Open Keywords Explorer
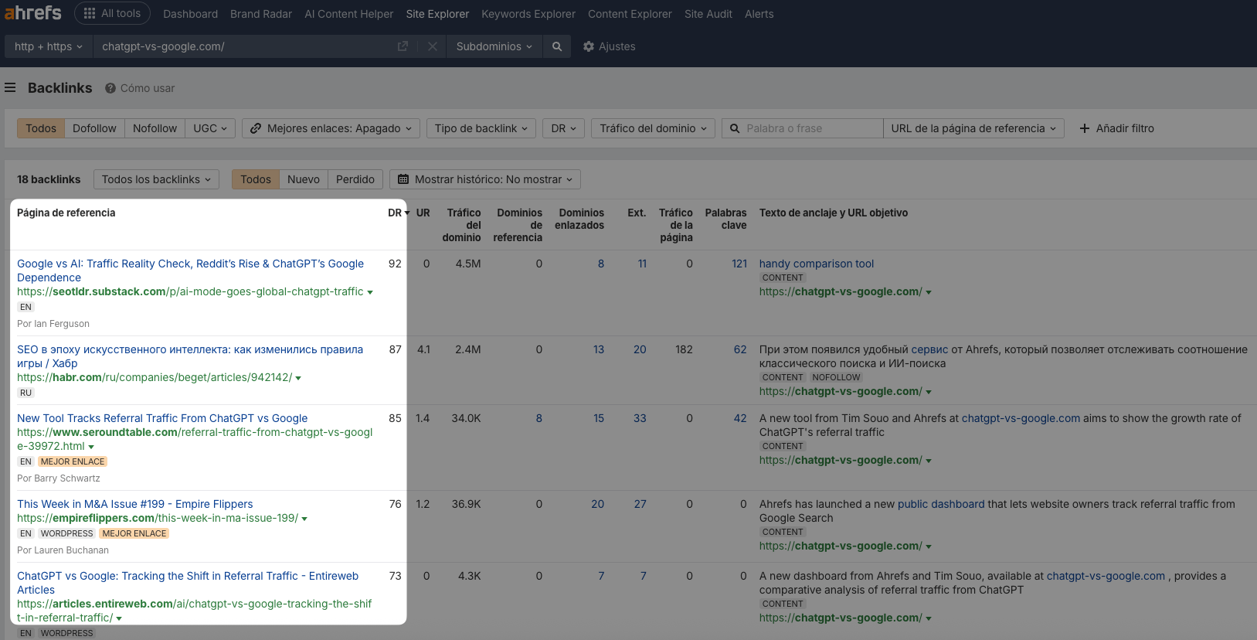 click(x=528, y=14)
